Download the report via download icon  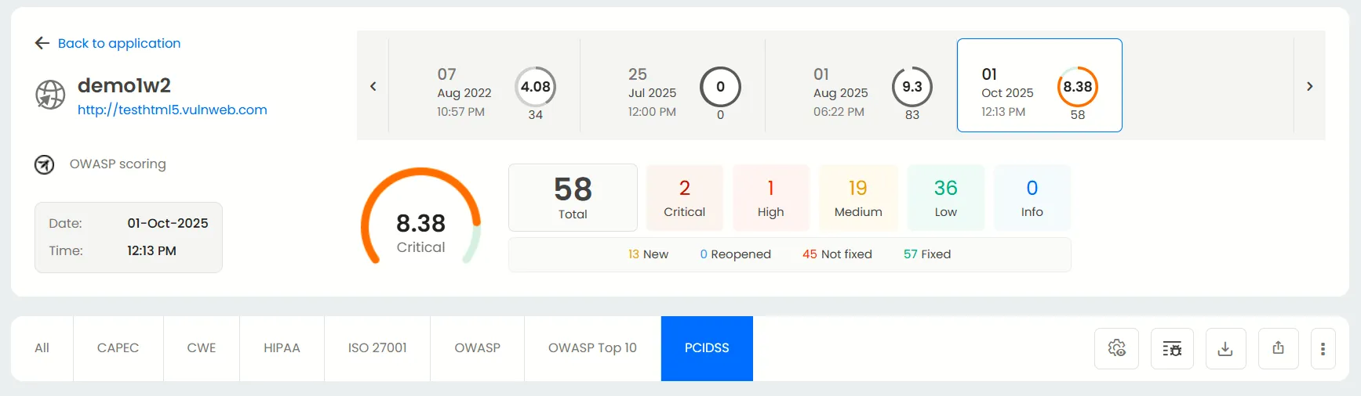(x=1225, y=348)
